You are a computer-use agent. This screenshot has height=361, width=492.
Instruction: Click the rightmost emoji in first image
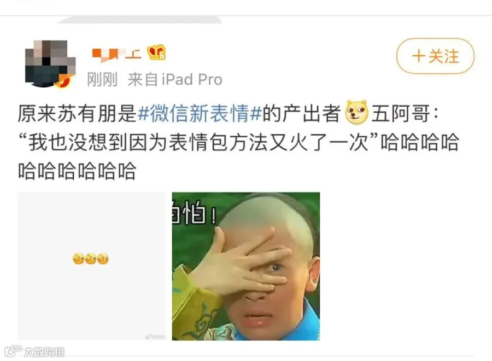pos(103,259)
